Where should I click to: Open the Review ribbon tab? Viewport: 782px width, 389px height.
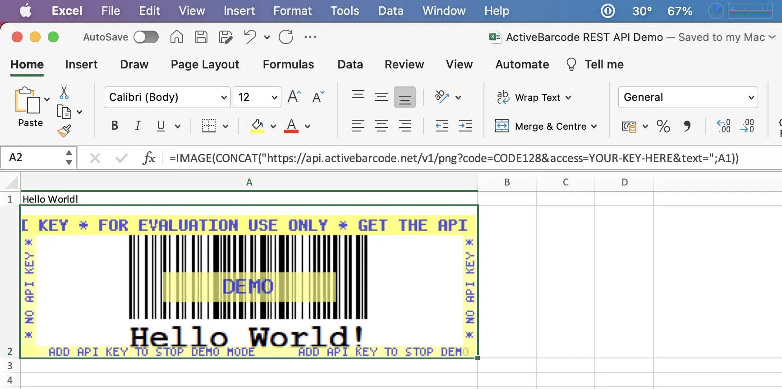pos(404,64)
